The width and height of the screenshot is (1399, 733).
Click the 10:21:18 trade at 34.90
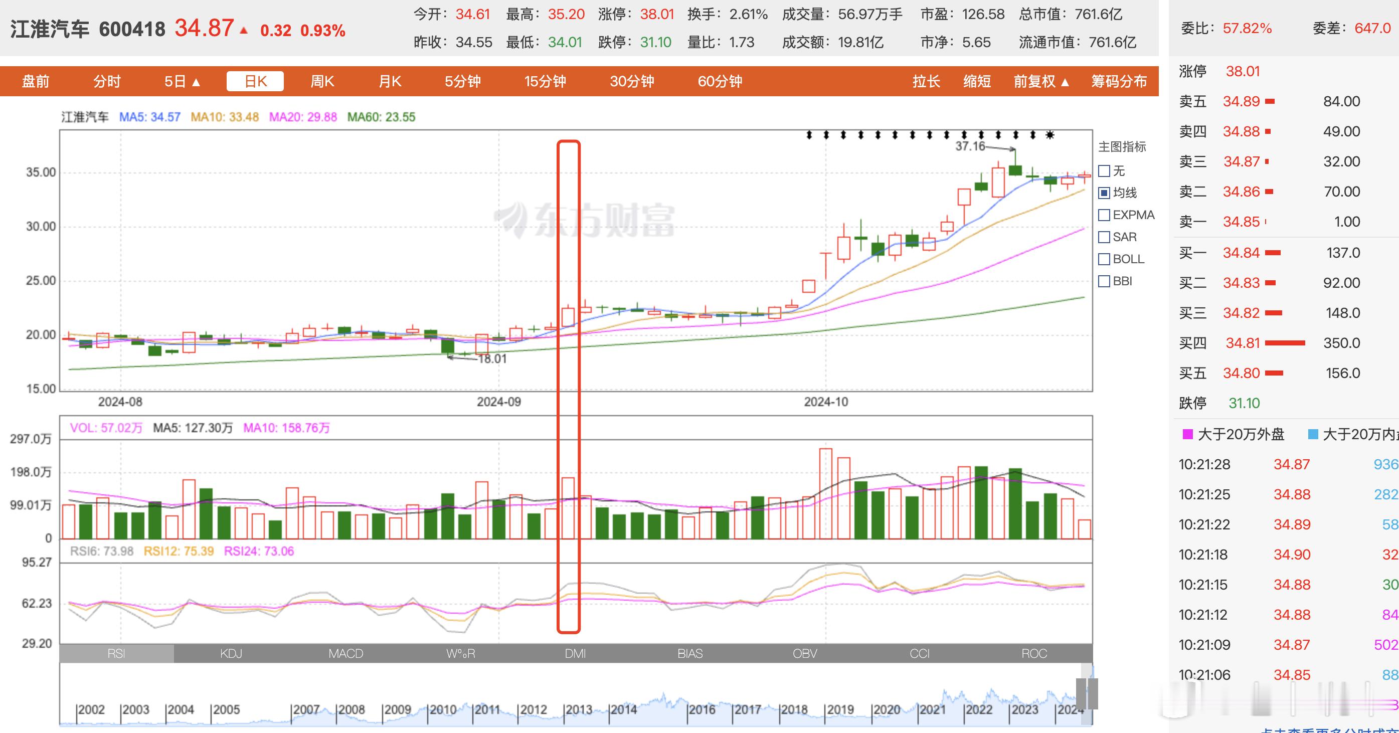[x=1288, y=555]
